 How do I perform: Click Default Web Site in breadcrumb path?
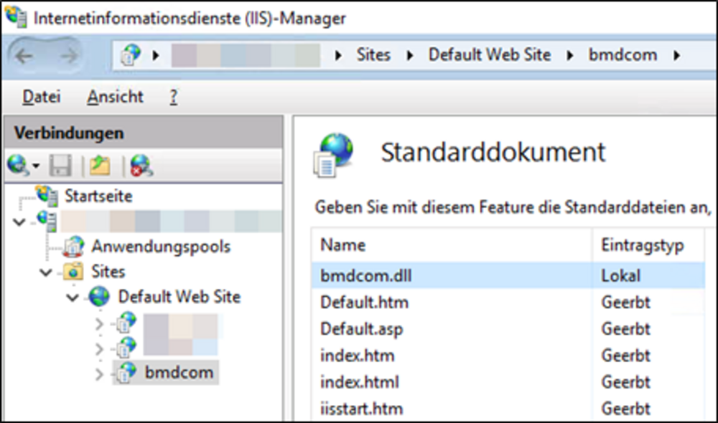pos(490,54)
